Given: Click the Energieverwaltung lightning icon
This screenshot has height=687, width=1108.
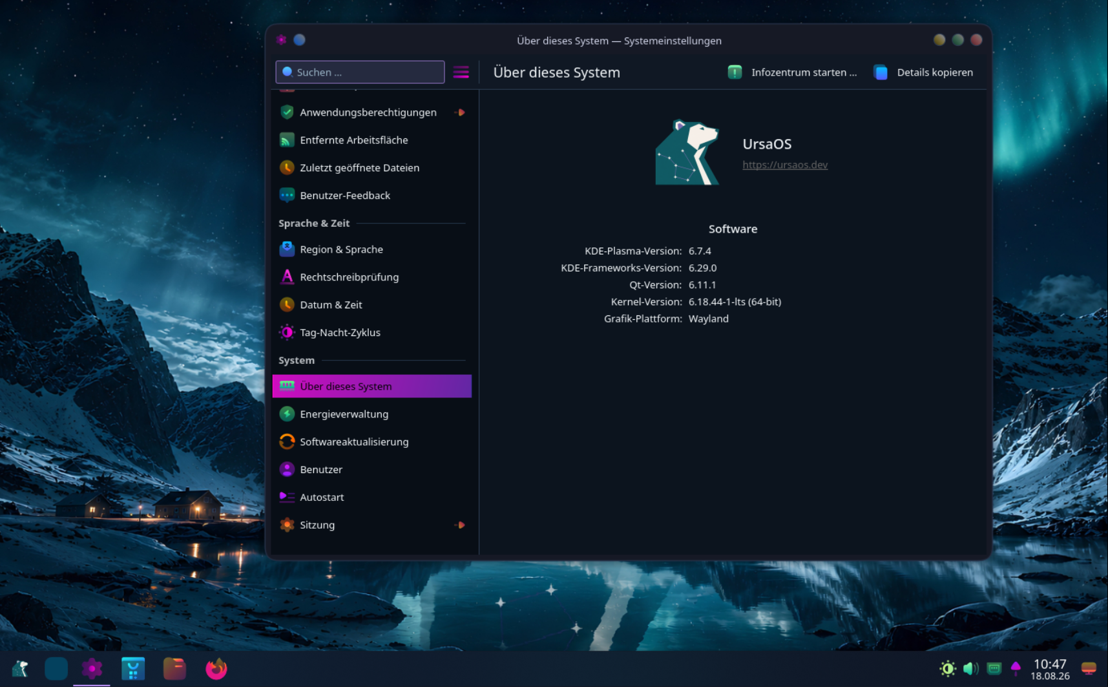Looking at the screenshot, I should point(287,414).
